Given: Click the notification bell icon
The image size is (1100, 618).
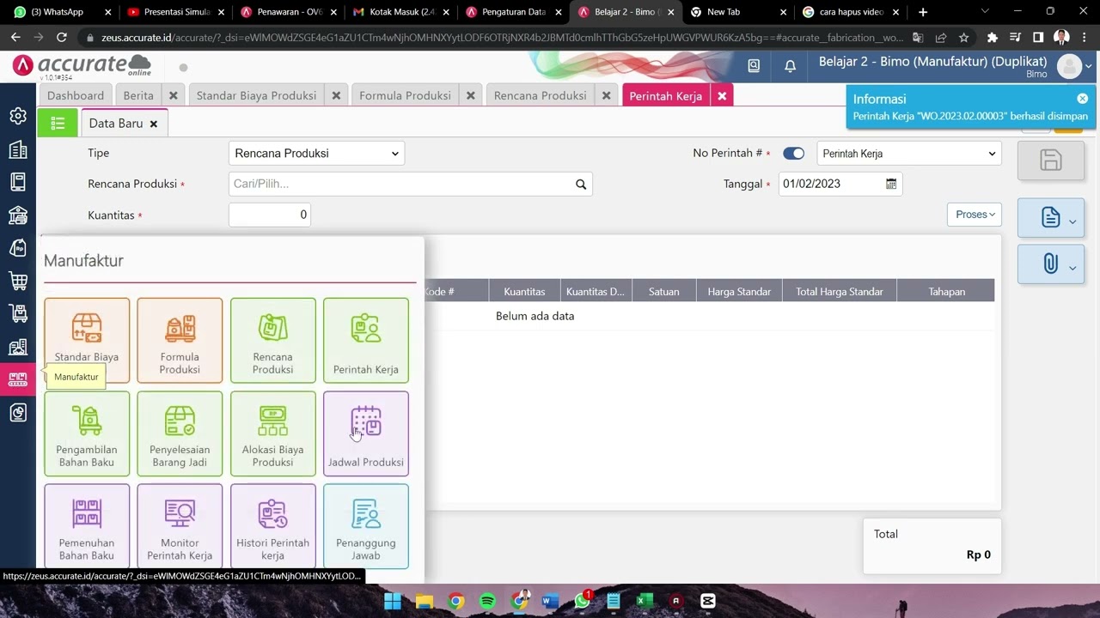Looking at the screenshot, I should click(790, 66).
